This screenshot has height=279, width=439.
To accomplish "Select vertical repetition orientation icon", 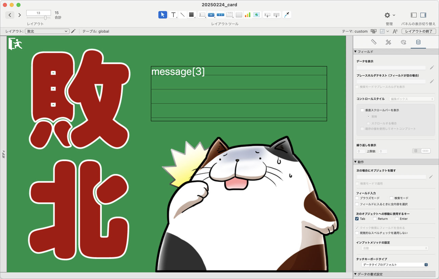I will [416, 151].
